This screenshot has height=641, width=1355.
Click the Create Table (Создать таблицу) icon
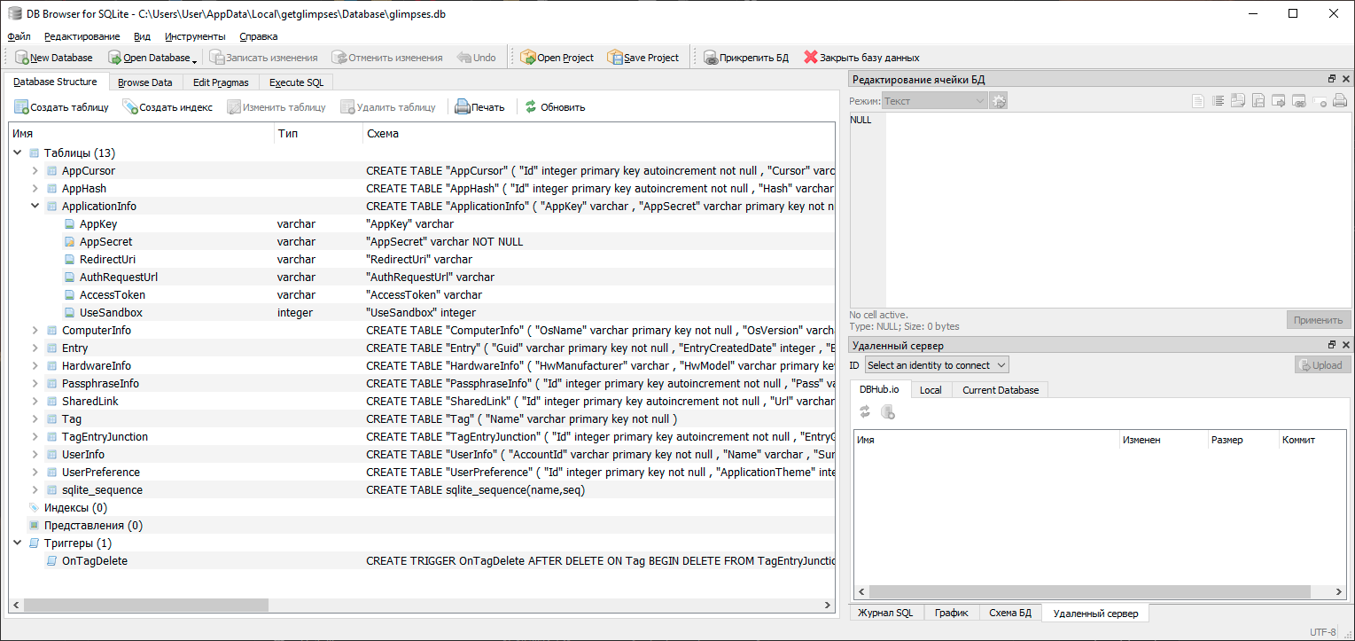pyautogui.click(x=21, y=107)
